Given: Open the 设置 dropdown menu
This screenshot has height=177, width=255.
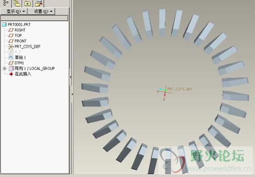Looking at the screenshot, I should (41, 11).
